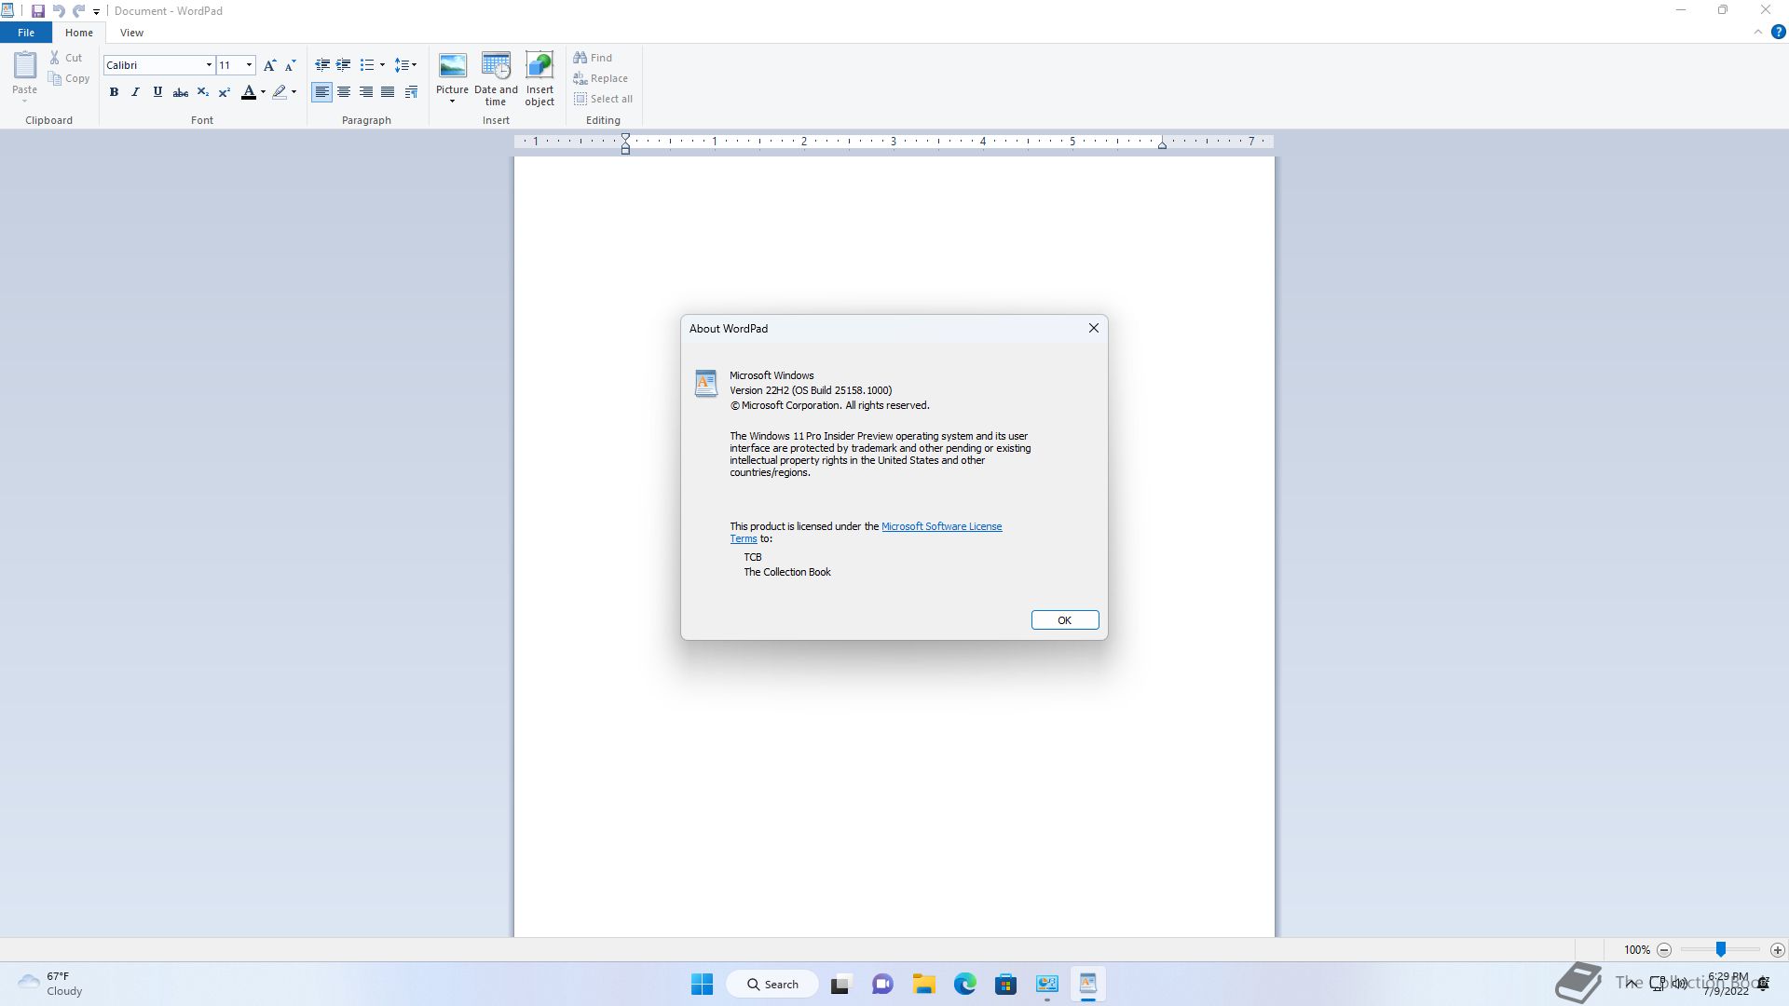Open WordPad Help question mark icon

[1778, 32]
